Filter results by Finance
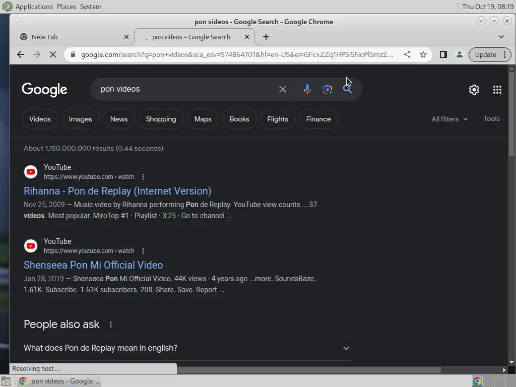516x387 pixels. point(318,119)
